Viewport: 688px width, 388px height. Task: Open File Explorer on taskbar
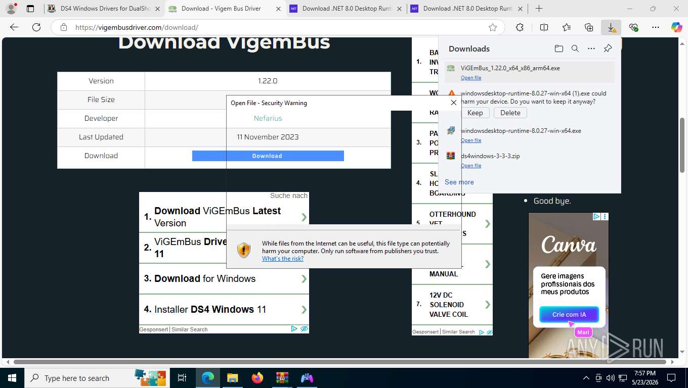232,378
